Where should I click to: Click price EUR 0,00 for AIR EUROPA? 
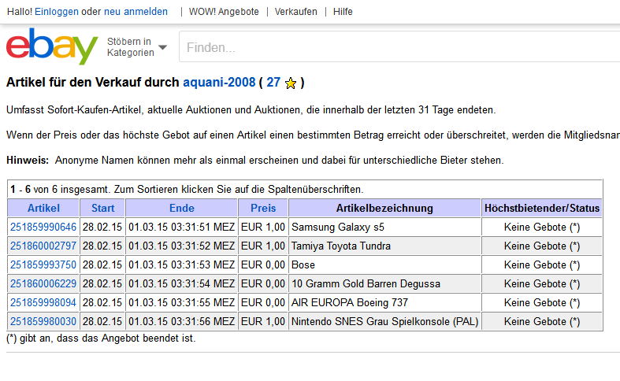point(263,303)
